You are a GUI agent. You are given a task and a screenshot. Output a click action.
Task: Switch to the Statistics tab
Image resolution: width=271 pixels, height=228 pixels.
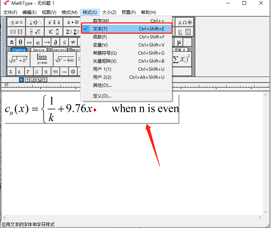59,49
